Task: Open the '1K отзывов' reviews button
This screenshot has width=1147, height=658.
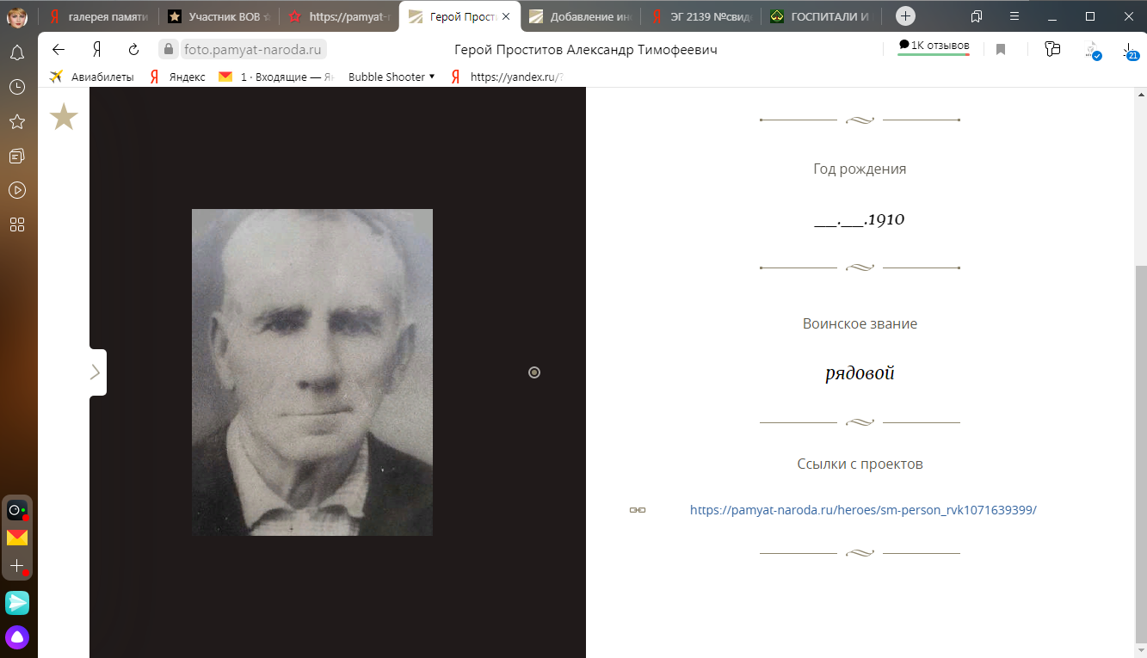Action: pos(934,46)
